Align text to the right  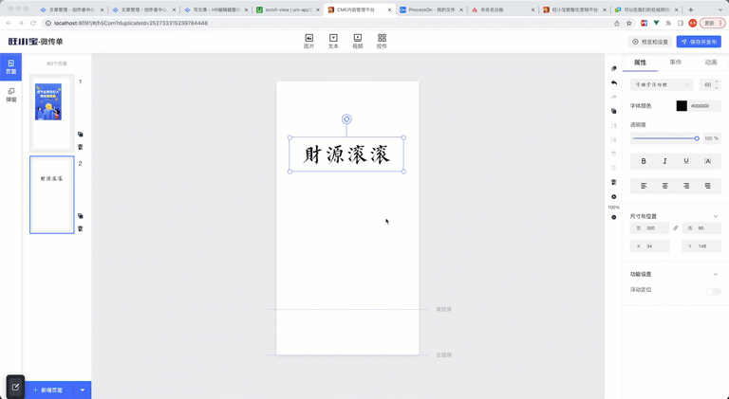point(686,186)
